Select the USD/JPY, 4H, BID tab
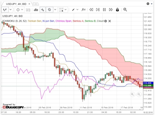The height and width of the screenshot is (115, 155). pos(16,4)
